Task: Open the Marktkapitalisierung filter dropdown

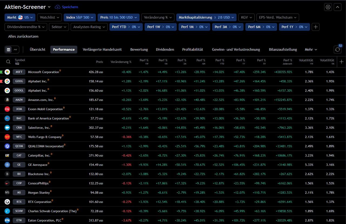Action: click(206, 18)
